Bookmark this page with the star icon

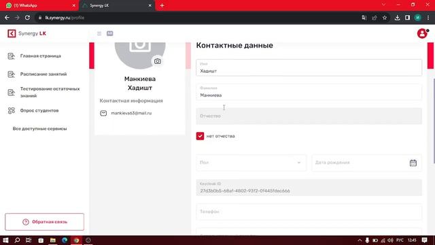coord(385,18)
